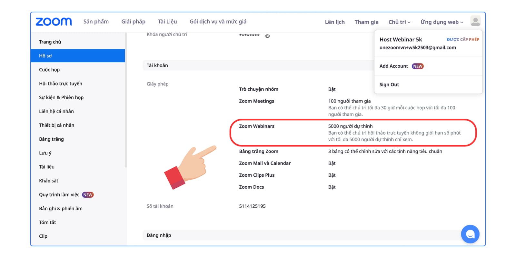Select Bảng trắng in sidebar

(51, 139)
